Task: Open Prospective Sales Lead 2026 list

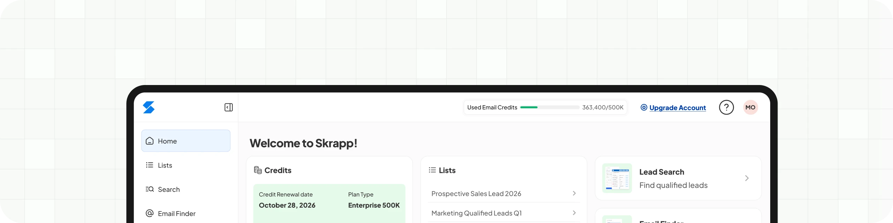Action: tap(504, 193)
